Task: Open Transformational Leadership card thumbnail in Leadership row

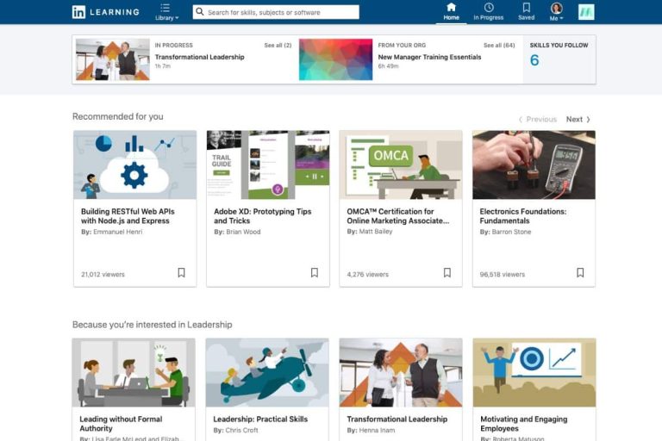Action: point(401,373)
